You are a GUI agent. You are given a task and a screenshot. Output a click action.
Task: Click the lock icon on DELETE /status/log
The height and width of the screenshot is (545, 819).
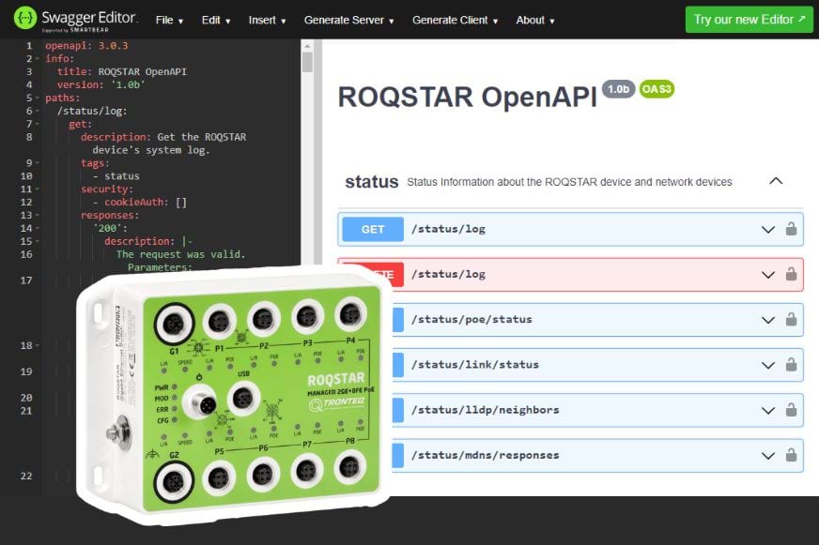click(x=792, y=274)
